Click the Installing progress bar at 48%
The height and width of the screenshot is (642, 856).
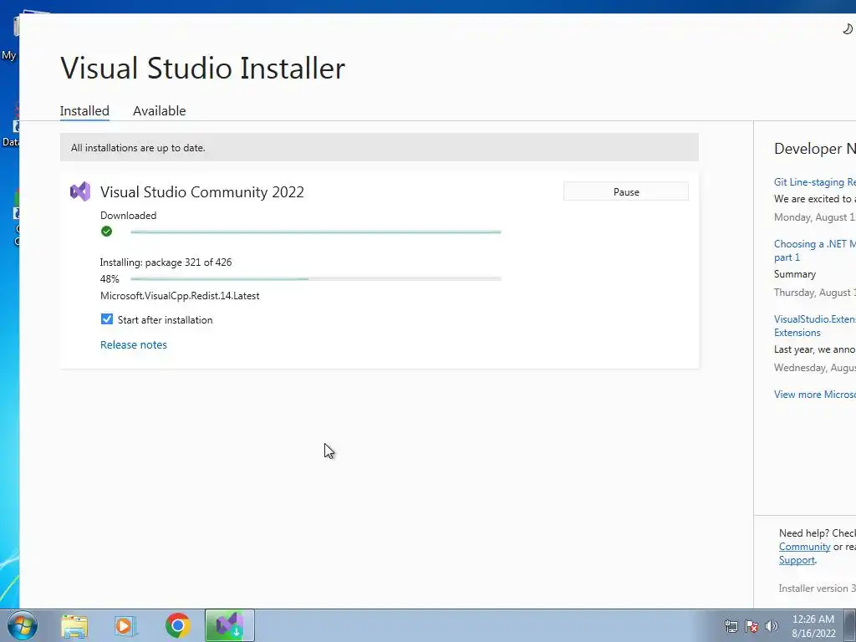(316, 279)
